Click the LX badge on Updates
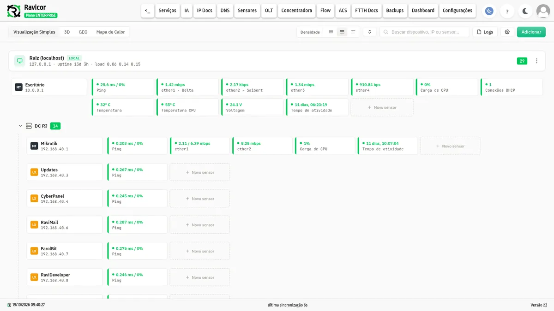 click(x=34, y=172)
